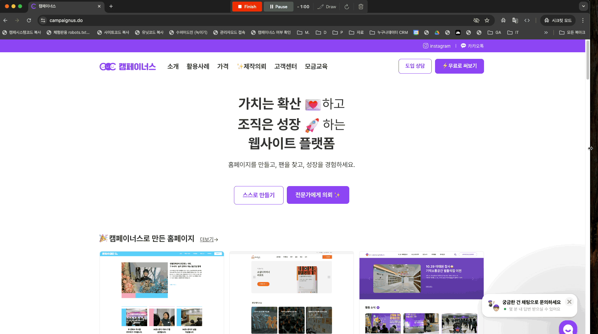Toggle the Draw tool in recording bar
Viewport: 598px width, 334px height.
point(327,7)
